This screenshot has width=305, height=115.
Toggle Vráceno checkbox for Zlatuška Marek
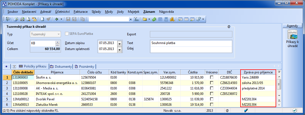(212, 104)
